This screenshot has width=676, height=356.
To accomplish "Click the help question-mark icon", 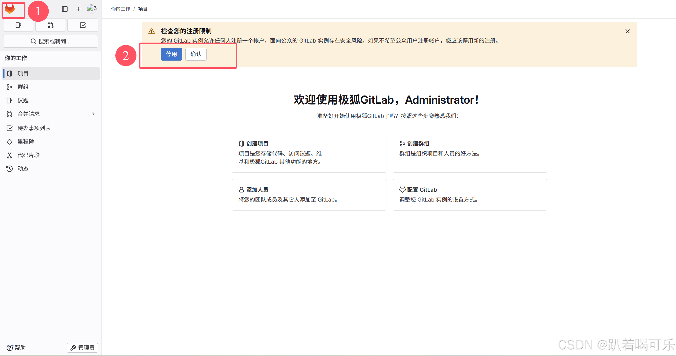I will point(10,348).
